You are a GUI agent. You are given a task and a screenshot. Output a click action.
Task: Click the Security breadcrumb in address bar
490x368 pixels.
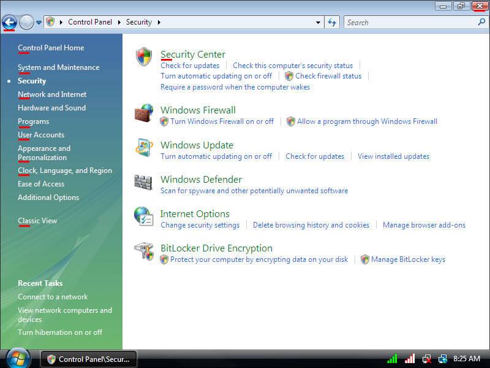[x=139, y=22]
